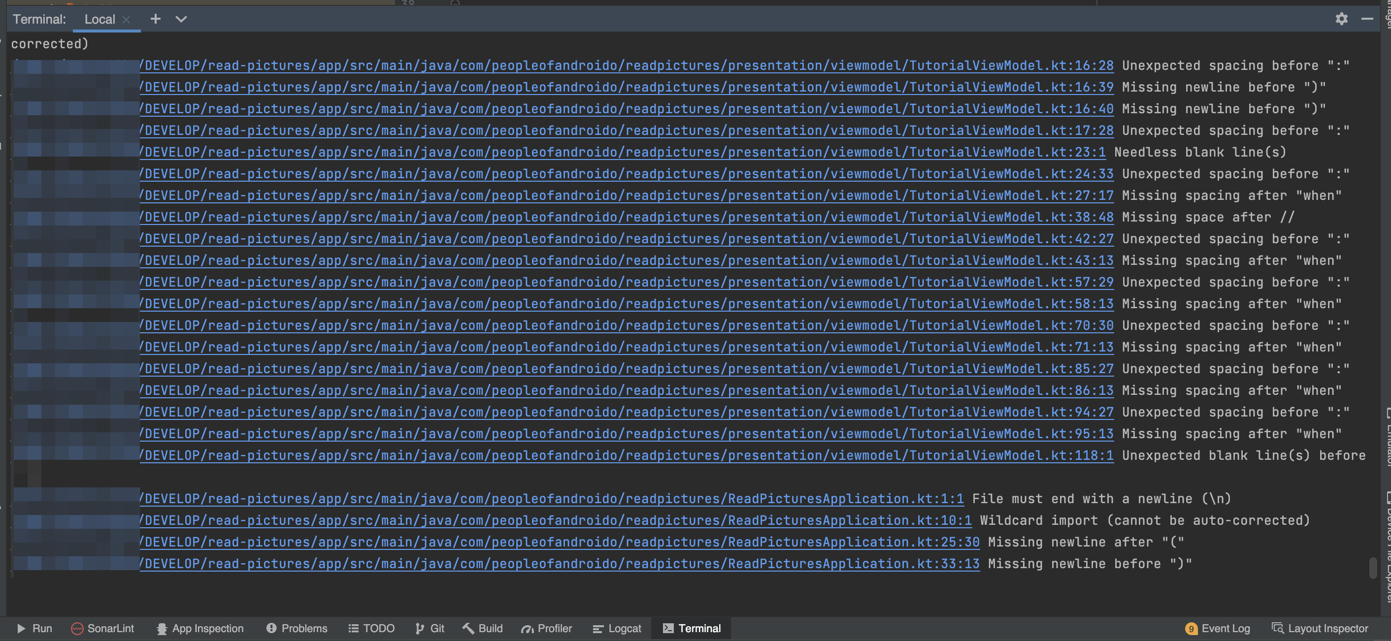Open the SonarLint panel
Viewport: 1391px width, 641px height.
(x=102, y=628)
